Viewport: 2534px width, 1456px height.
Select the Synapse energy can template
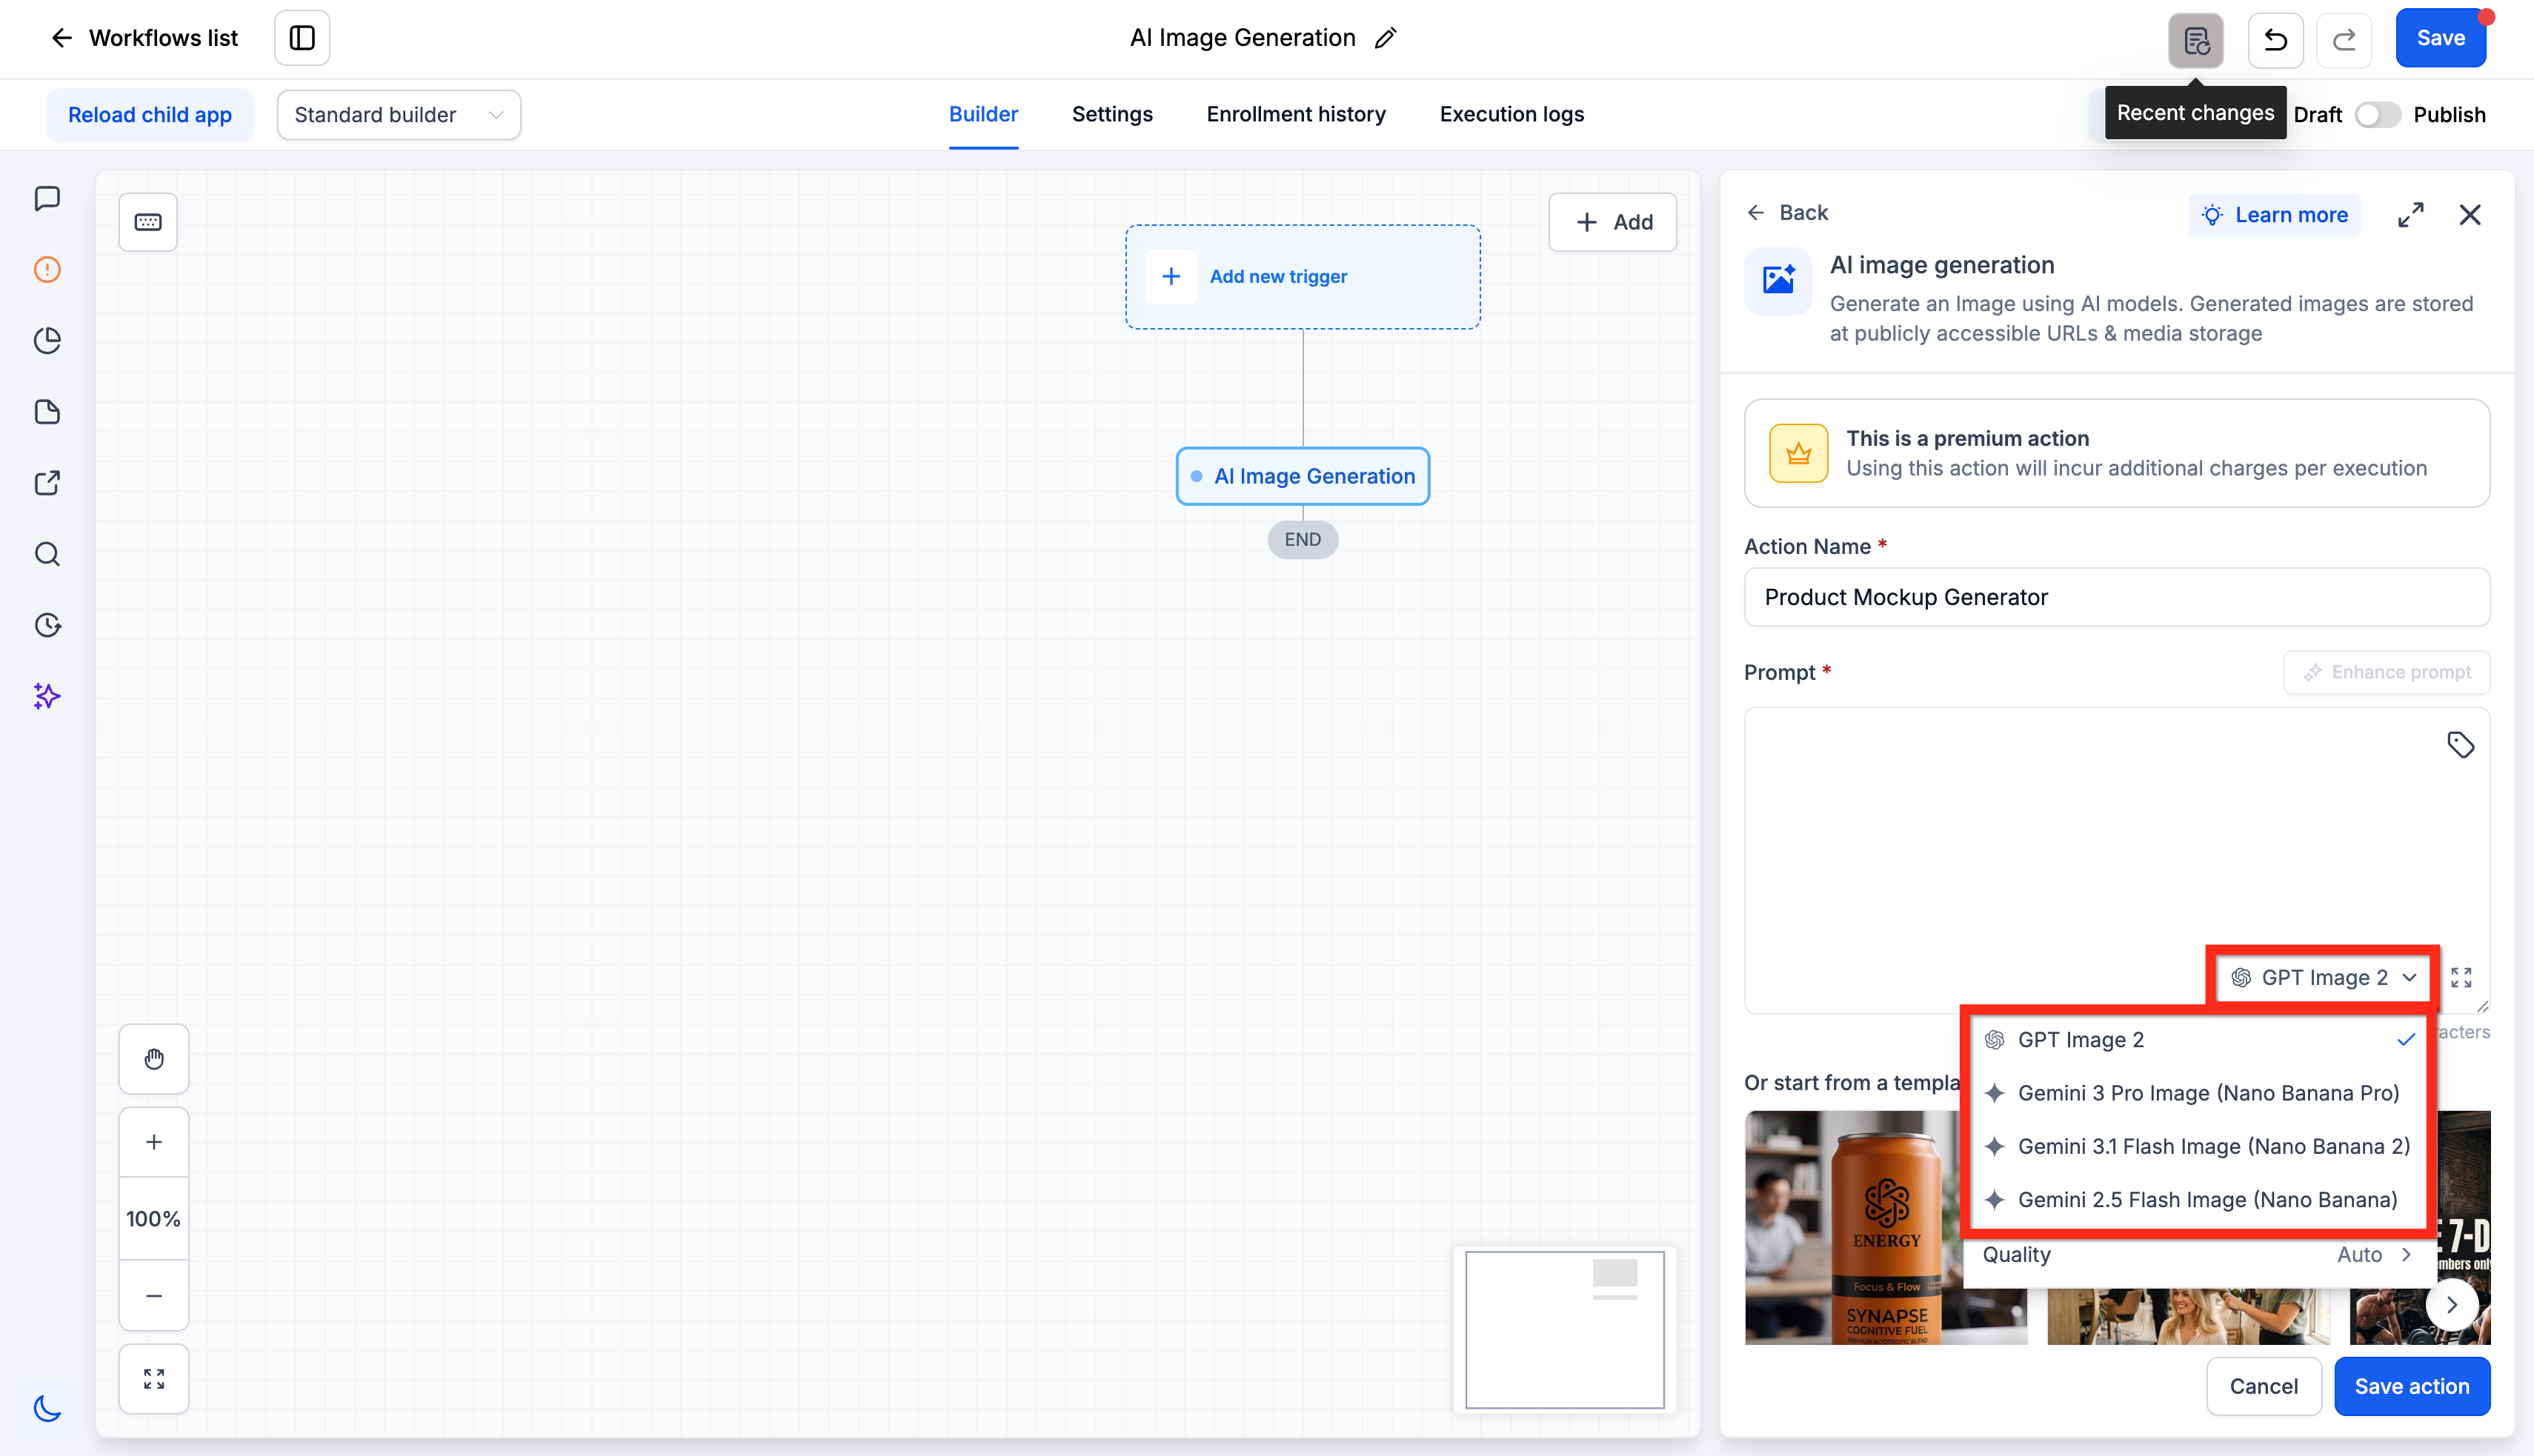[1886, 1227]
